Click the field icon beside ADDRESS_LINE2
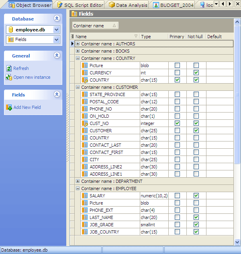The height and width of the screenshot is (254, 241). coord(85,167)
